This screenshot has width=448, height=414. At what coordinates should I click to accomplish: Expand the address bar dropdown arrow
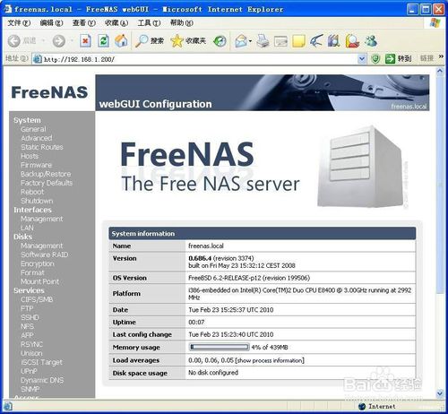pyautogui.click(x=362, y=59)
